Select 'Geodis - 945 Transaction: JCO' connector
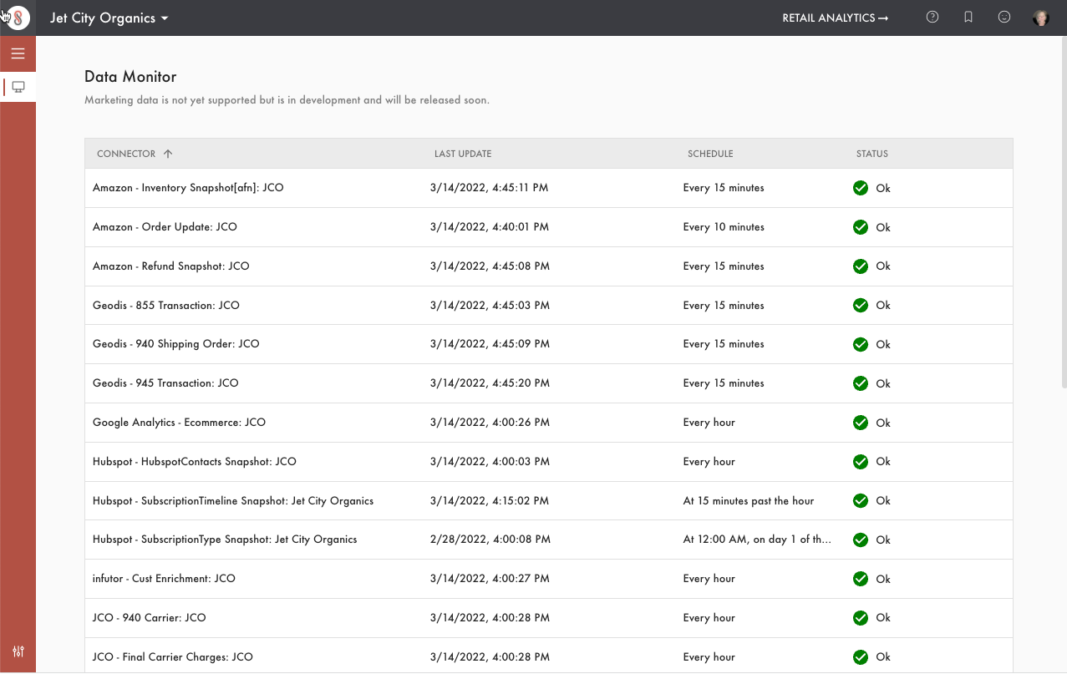The height and width of the screenshot is (674, 1067). [165, 383]
